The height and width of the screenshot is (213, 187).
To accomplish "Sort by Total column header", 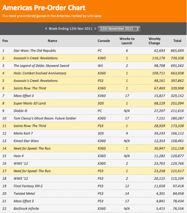I will 177,41.
